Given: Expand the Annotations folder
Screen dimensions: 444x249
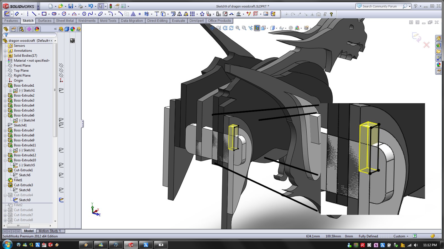Looking at the screenshot, I should [x=5, y=51].
